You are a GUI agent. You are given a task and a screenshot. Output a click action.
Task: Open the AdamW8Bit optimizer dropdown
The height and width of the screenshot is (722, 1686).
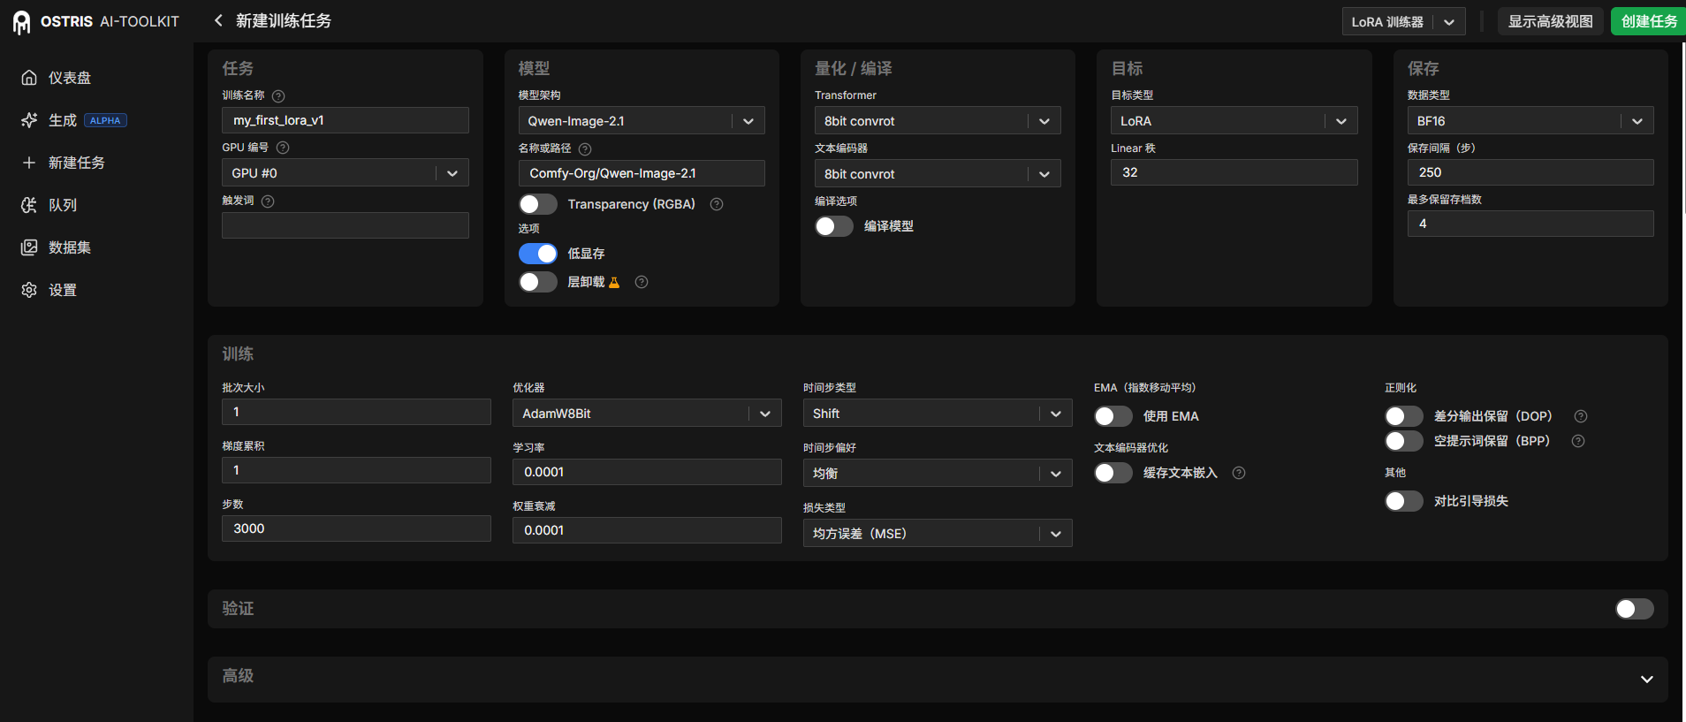tap(647, 414)
